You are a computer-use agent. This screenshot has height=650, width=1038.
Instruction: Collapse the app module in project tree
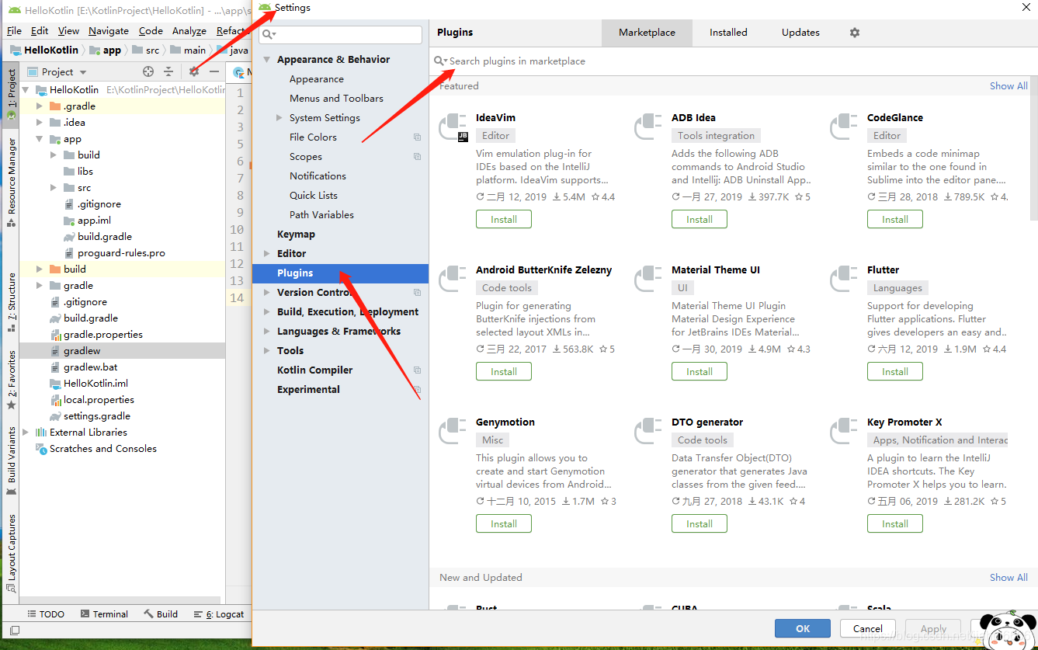[40, 139]
